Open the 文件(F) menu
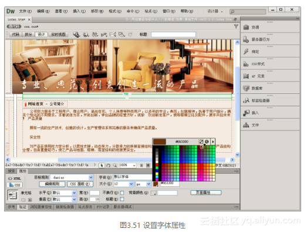307x232 pixels. (x=25, y=11)
